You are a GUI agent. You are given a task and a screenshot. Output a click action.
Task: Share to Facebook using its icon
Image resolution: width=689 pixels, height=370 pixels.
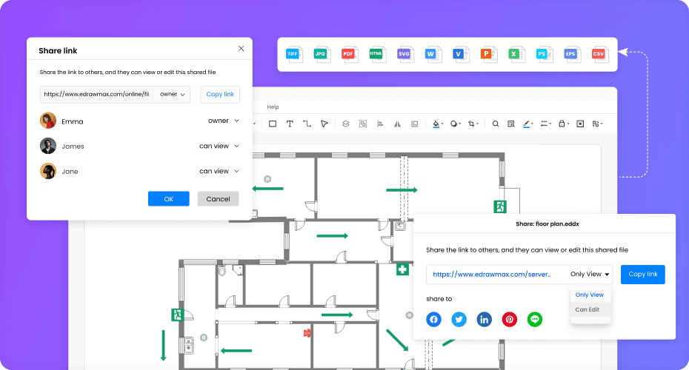click(x=434, y=320)
